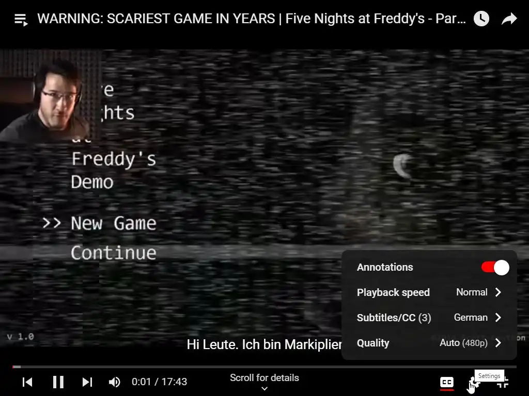
Task: Seek on the video progress bar
Action: point(264,367)
